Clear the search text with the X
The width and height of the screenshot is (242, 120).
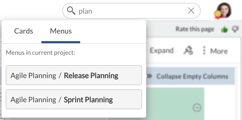(191, 11)
